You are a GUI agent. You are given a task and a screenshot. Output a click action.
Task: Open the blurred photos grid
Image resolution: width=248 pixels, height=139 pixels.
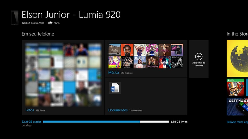tap(63, 75)
